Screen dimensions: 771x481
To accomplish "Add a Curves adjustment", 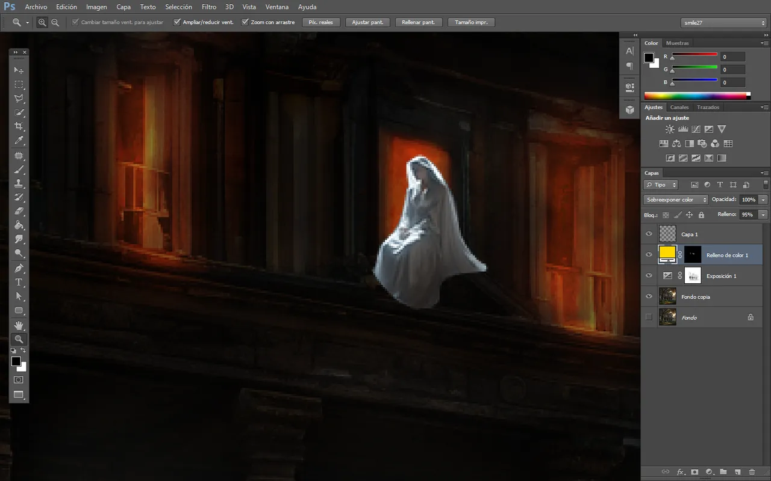I will click(x=696, y=129).
